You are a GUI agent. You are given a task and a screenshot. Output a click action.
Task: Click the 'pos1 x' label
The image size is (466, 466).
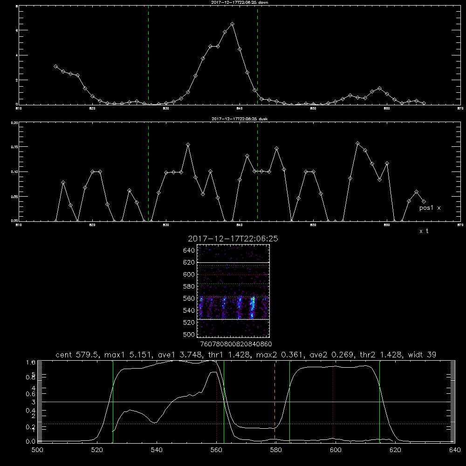pos(430,208)
